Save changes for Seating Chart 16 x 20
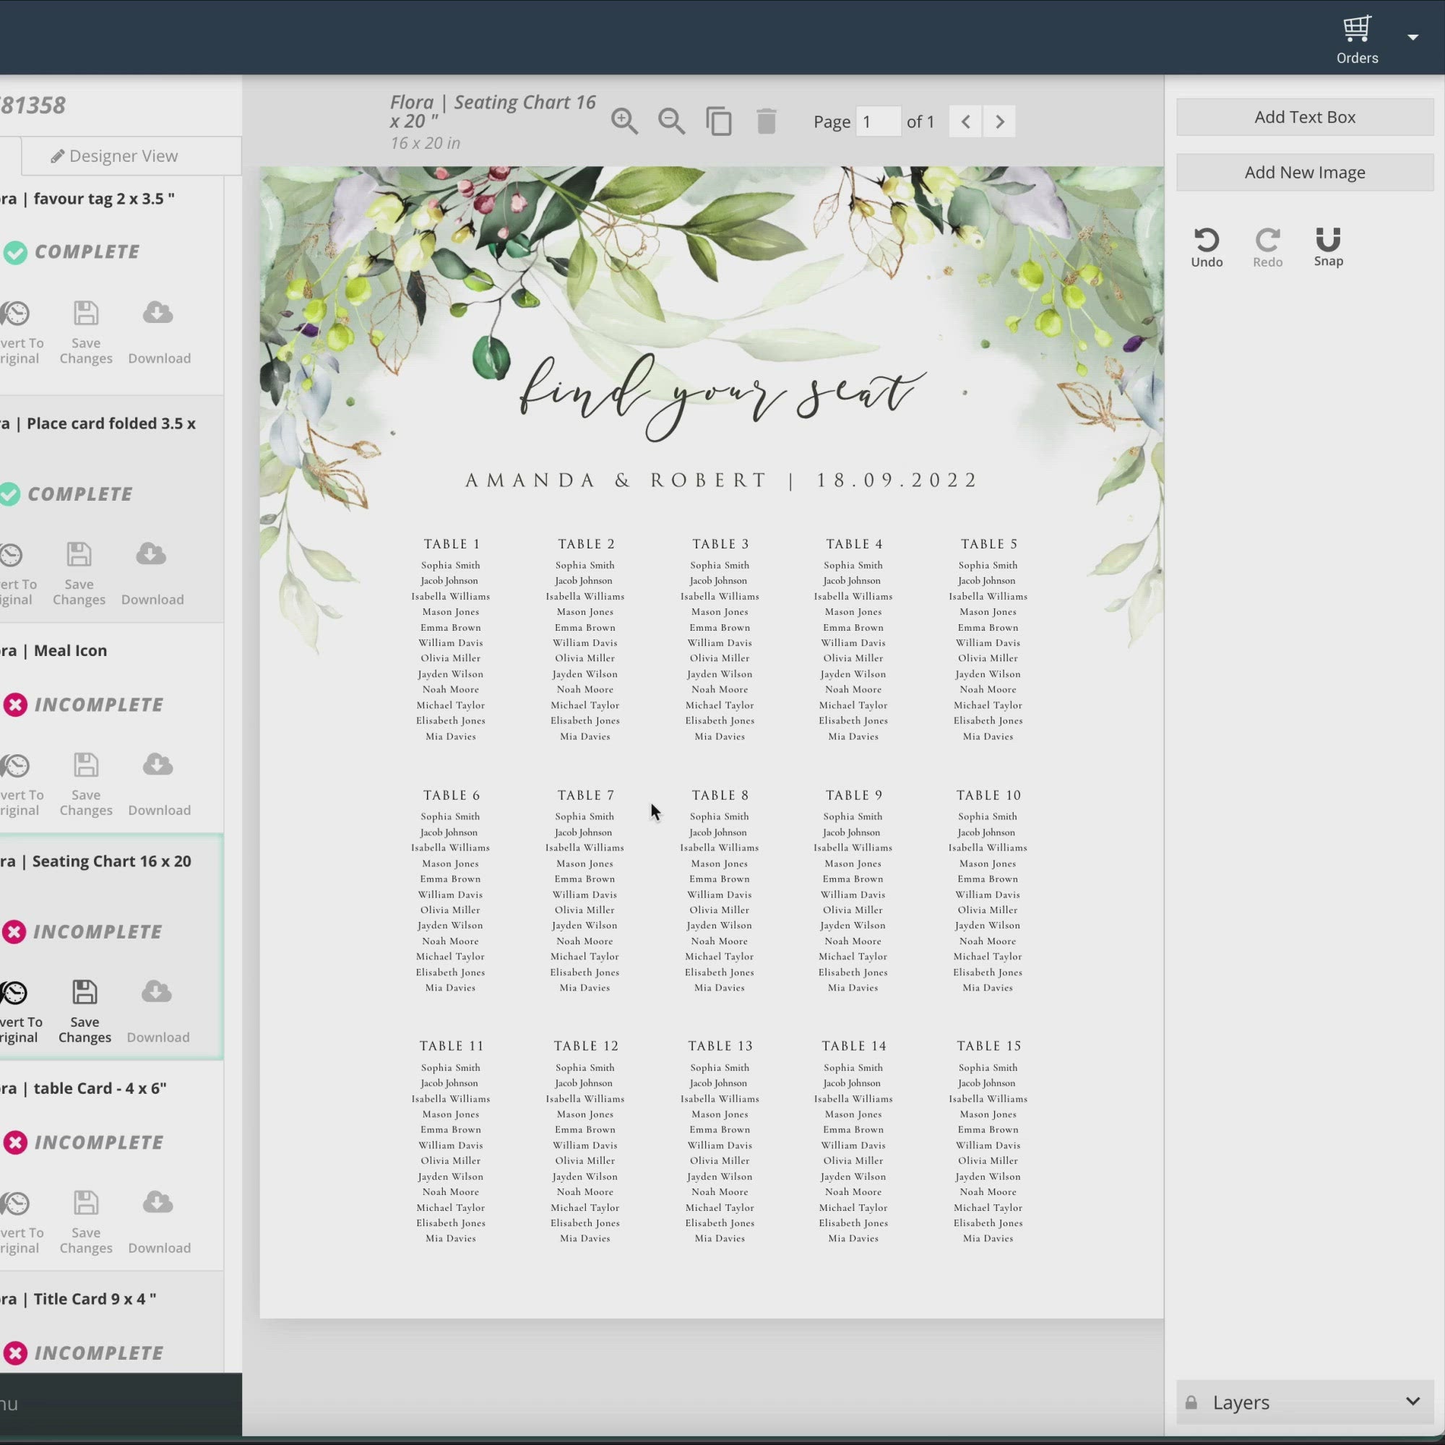1445x1445 pixels. coord(85,1011)
